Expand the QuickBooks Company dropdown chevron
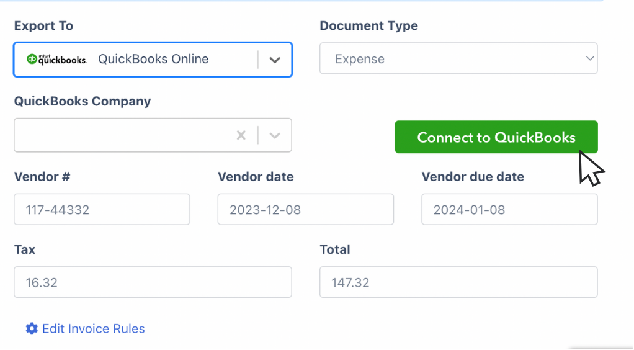Viewport: 634px width, 350px height. pyautogui.click(x=275, y=135)
